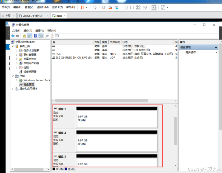Take a snapshot with the clock icon

click(x=104, y=7)
